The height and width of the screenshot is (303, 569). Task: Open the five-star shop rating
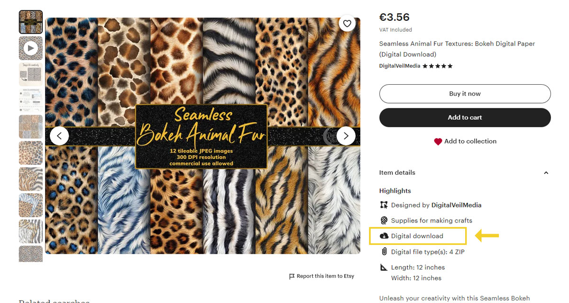pyautogui.click(x=437, y=66)
